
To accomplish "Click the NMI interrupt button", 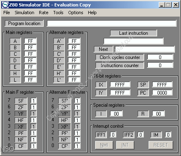I will point(104,145).
